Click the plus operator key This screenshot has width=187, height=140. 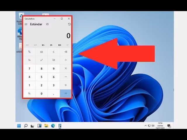[66, 85]
